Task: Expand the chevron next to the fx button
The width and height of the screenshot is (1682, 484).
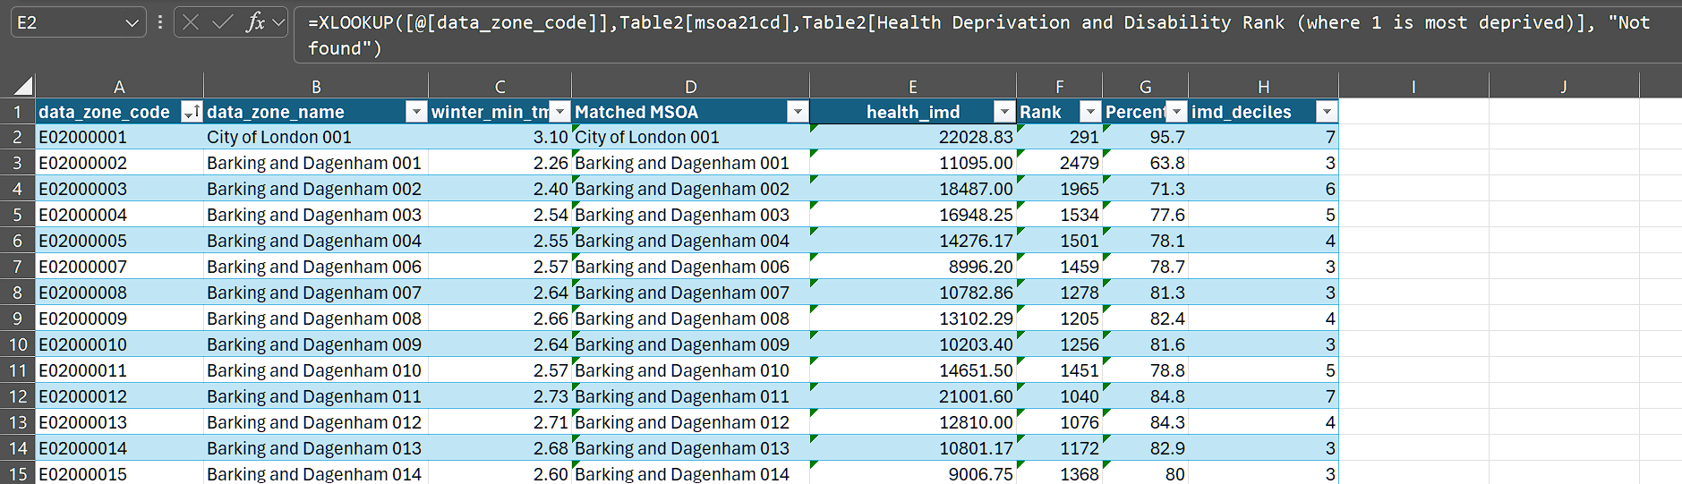Action: pyautogui.click(x=278, y=22)
